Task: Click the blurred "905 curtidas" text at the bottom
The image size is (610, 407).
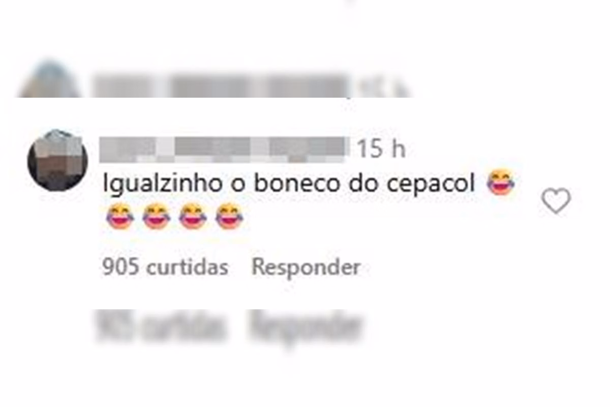Action: 160,327
